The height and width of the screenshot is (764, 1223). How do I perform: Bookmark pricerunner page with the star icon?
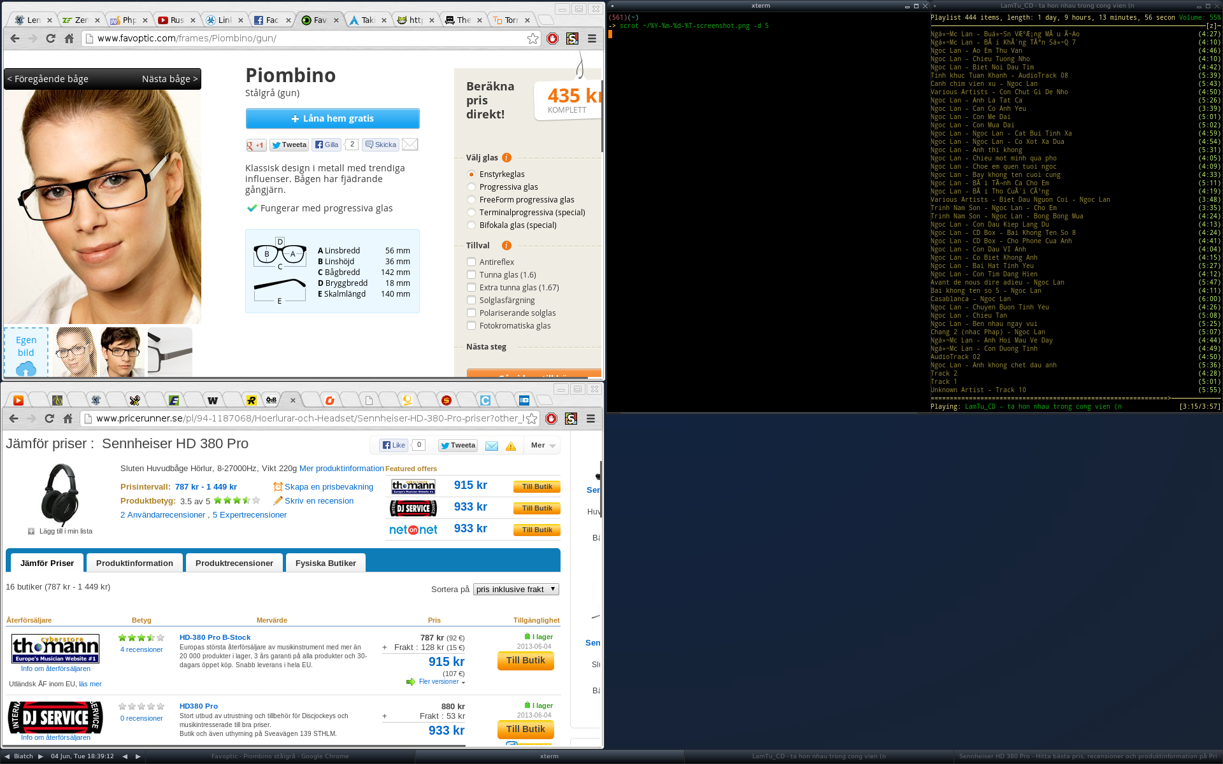click(531, 418)
